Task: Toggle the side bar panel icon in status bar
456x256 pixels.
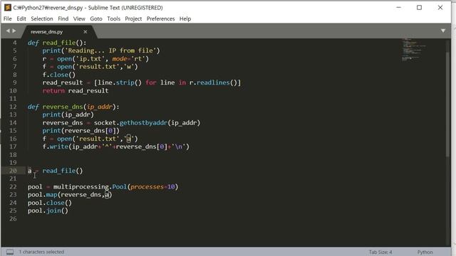Action: point(10,252)
